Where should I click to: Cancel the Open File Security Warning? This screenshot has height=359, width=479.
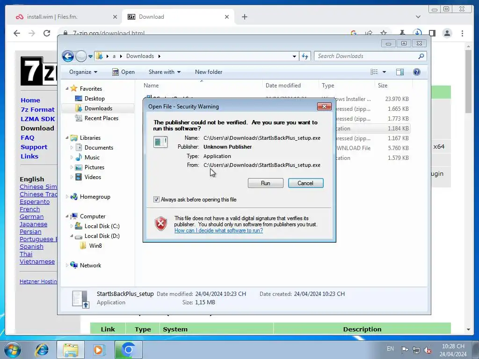(305, 183)
